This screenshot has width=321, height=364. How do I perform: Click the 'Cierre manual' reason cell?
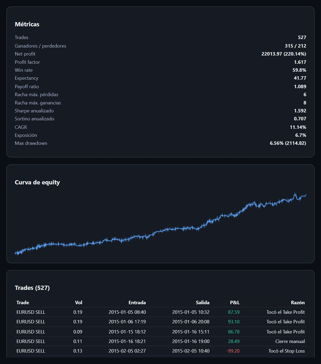tap(290, 341)
